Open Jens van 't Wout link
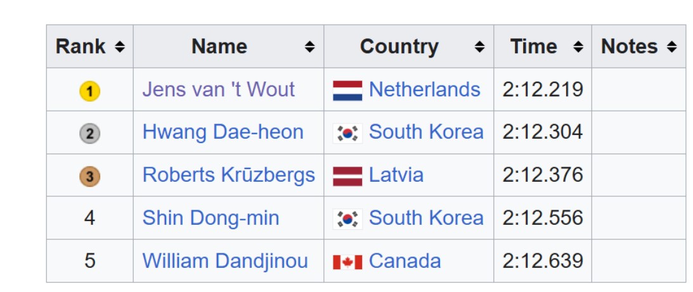Viewport: 693px width, 292px height. [219, 89]
